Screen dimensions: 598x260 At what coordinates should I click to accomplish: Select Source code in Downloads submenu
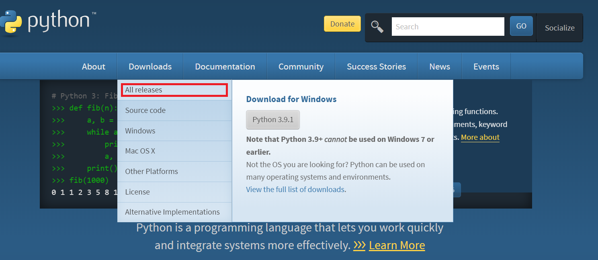pos(174,111)
